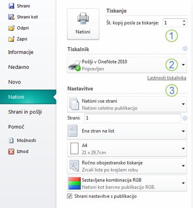Click the duplex printing icon for Ročno obojestransko
This screenshot has height=208, width=193.
point(74,166)
